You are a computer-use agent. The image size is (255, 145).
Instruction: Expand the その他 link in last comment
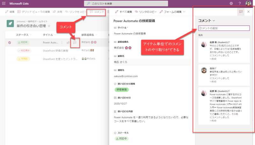click(235, 114)
